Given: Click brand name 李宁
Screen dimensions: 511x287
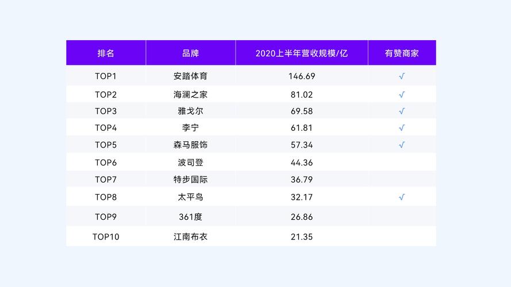Looking at the screenshot, I should tap(190, 128).
